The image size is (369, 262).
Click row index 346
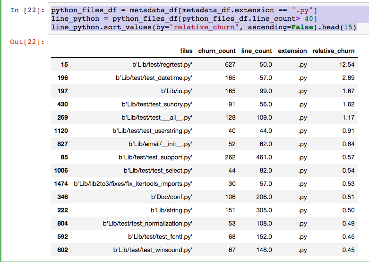coord(62,197)
